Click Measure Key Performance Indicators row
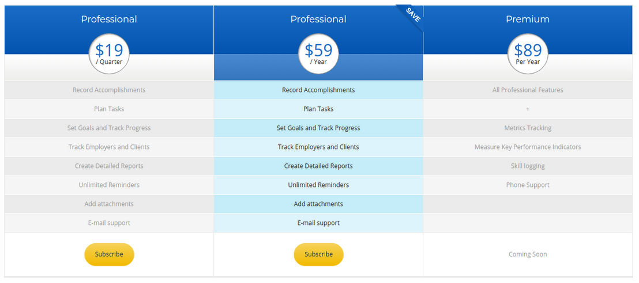Viewport: 639px width, 283px height. click(x=528, y=147)
